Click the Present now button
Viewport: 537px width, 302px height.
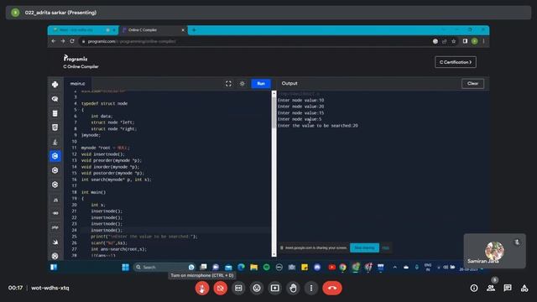274,288
